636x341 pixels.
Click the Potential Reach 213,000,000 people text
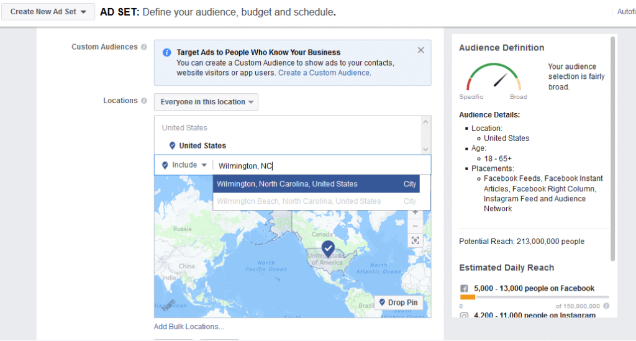pos(522,242)
